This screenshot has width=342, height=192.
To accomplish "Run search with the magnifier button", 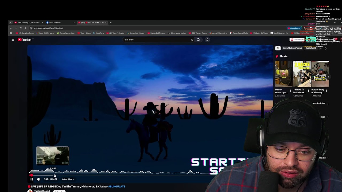I will point(198,40).
